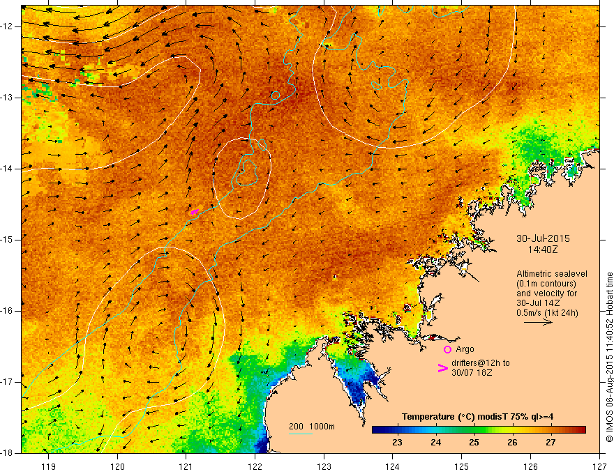The width and height of the screenshot is (614, 474).
Task: Click longitude axis label 125
Action: (x=462, y=466)
